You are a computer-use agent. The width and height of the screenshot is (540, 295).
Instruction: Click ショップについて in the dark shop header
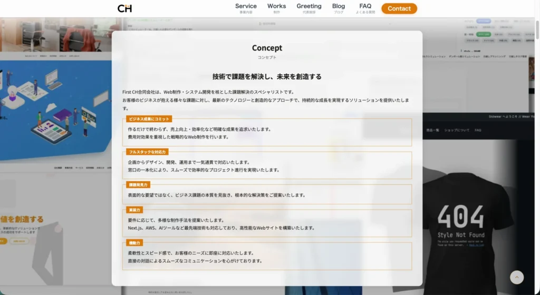coord(457,130)
